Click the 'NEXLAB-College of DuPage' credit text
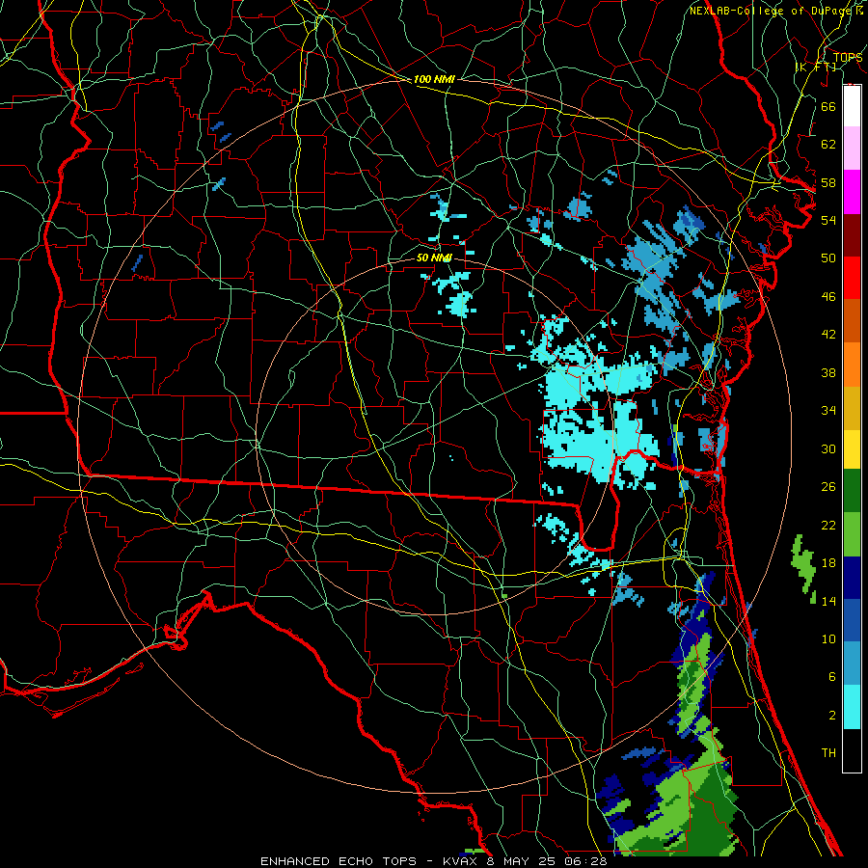The height and width of the screenshot is (868, 868). pyautogui.click(x=772, y=11)
